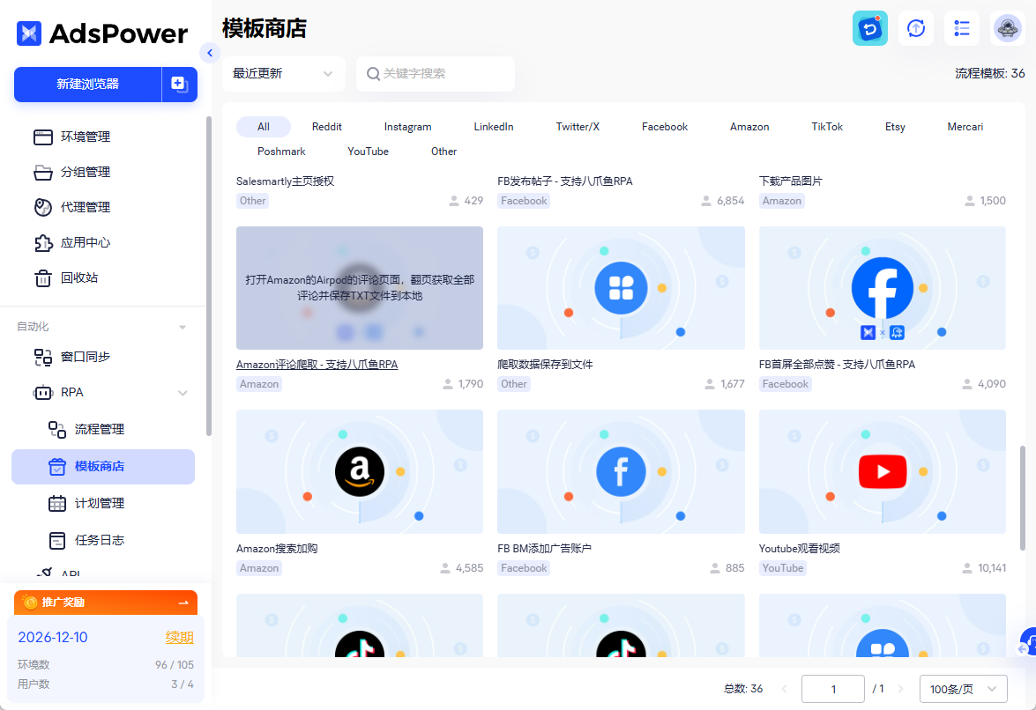This screenshot has width=1036, height=710.
Task: Click the floating support icon at right edge
Action: 1028,641
